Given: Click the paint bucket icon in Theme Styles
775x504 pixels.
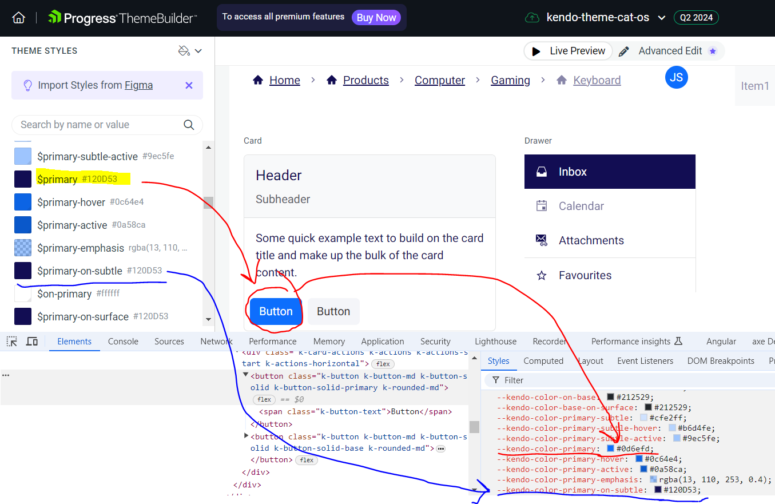Looking at the screenshot, I should point(184,51).
